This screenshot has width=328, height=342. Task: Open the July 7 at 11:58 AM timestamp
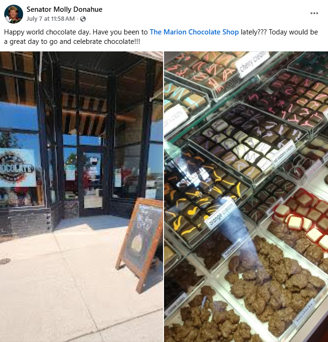[x=50, y=19]
